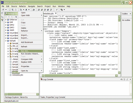Open the Refactor menu in menu bar
The height and width of the screenshot is (103, 133).
[22, 6]
